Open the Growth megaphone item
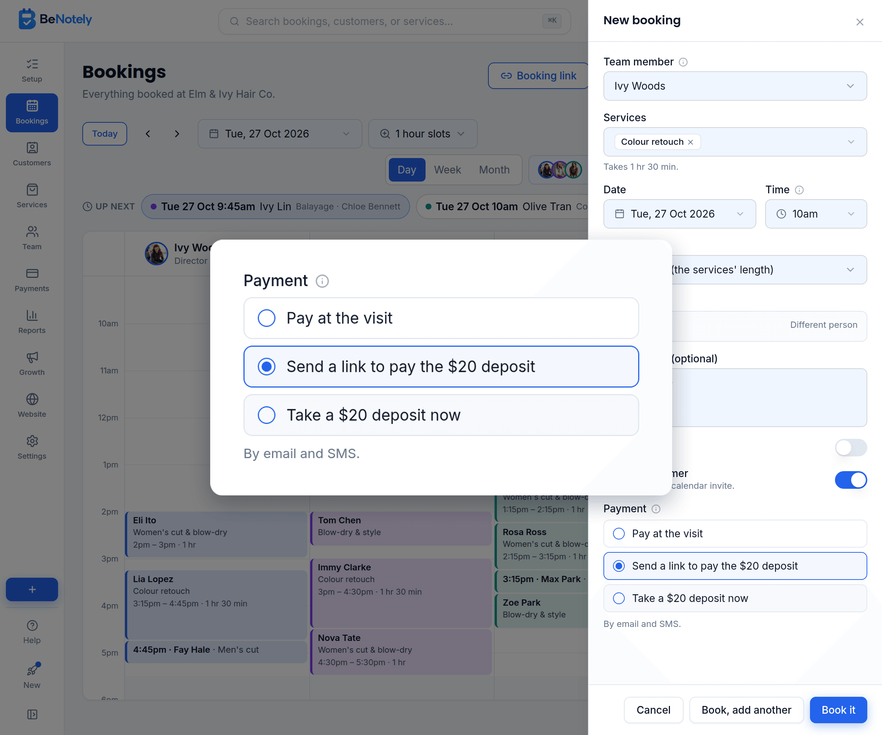The height and width of the screenshot is (735, 882). pyautogui.click(x=32, y=364)
